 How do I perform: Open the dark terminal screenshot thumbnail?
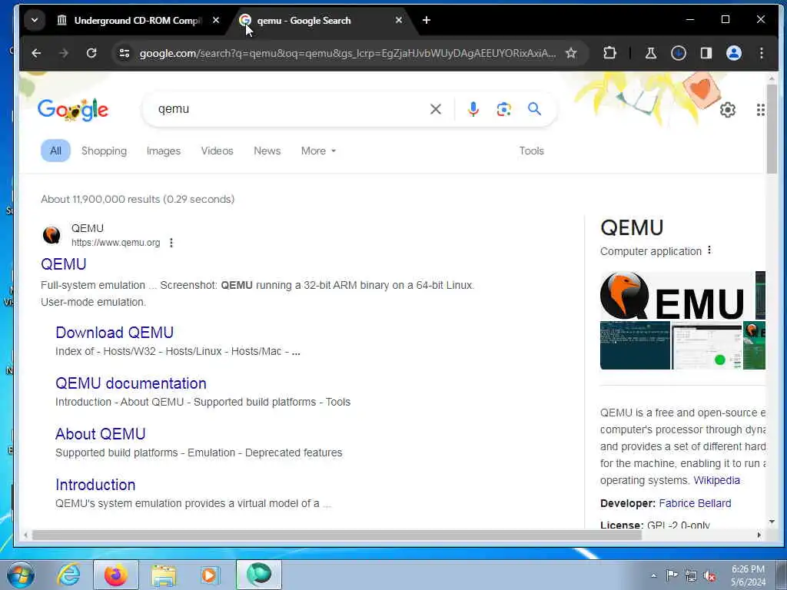point(635,345)
